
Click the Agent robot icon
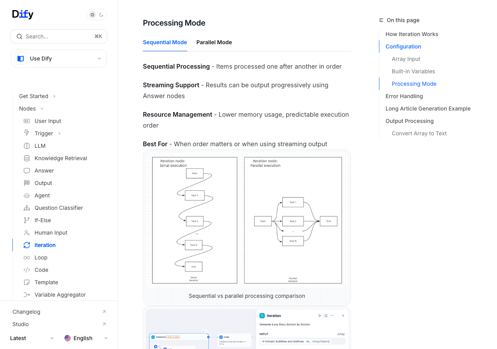click(27, 195)
